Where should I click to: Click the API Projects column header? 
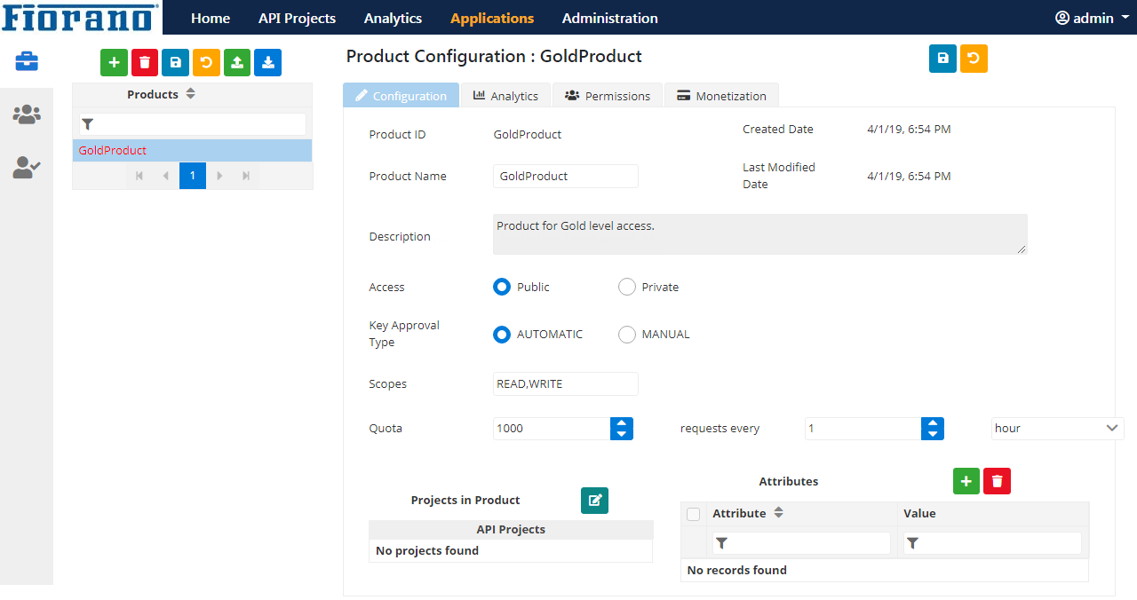(x=511, y=529)
